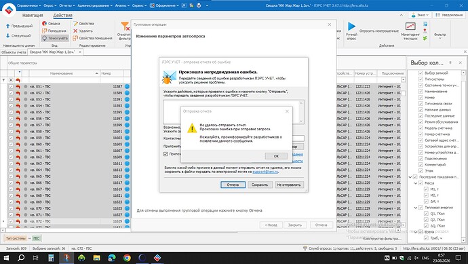468x264 pixels.
Task: Toggle the Наименование column checkbox
Action: (x=421, y=92)
